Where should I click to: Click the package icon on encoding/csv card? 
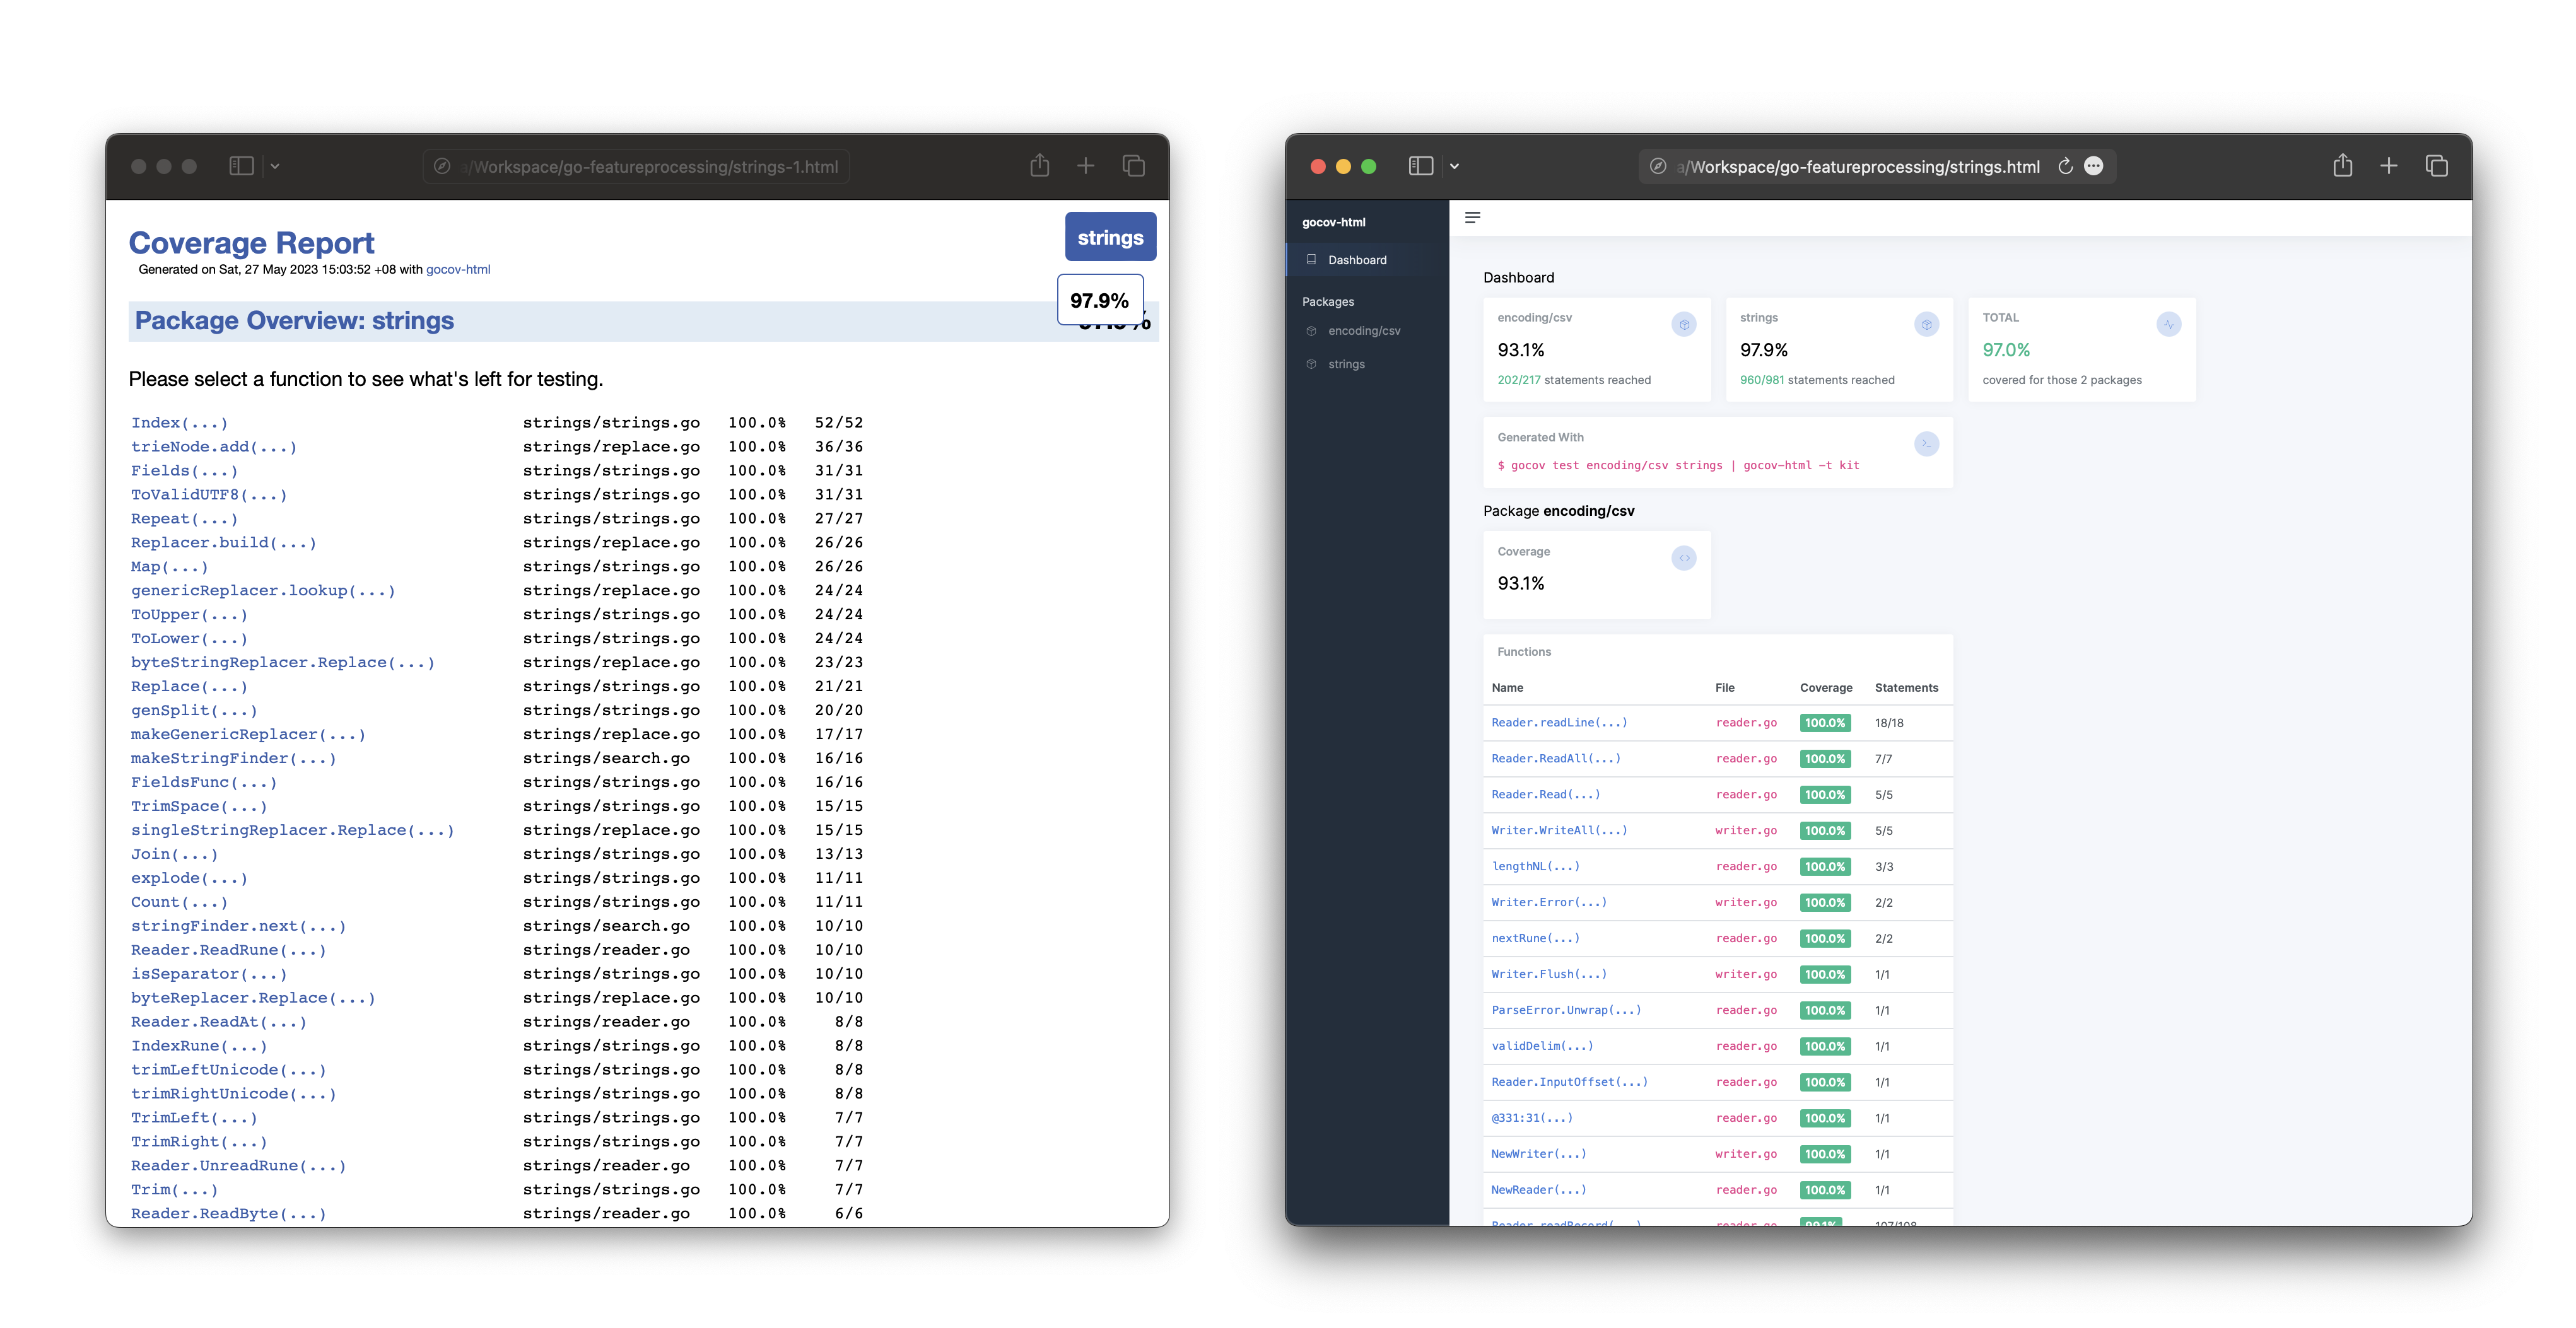(x=1684, y=324)
